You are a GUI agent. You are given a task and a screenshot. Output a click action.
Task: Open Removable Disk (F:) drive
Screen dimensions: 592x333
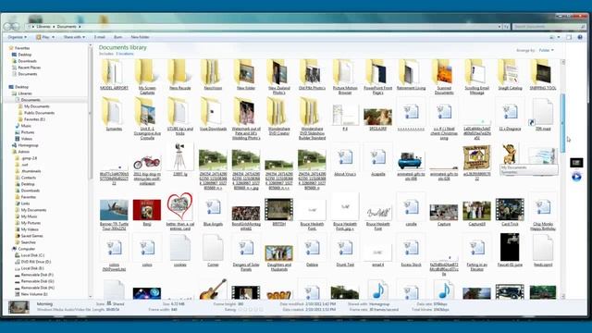pyautogui.click(x=37, y=275)
